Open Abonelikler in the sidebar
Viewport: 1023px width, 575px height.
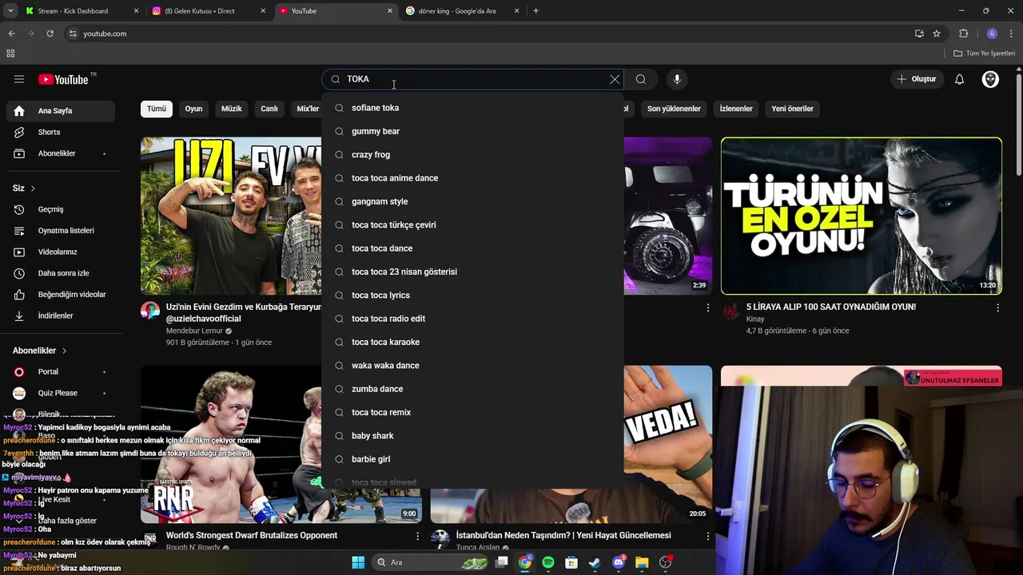[61, 153]
